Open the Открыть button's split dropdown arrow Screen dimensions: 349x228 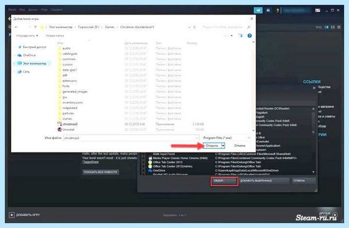[223, 145]
